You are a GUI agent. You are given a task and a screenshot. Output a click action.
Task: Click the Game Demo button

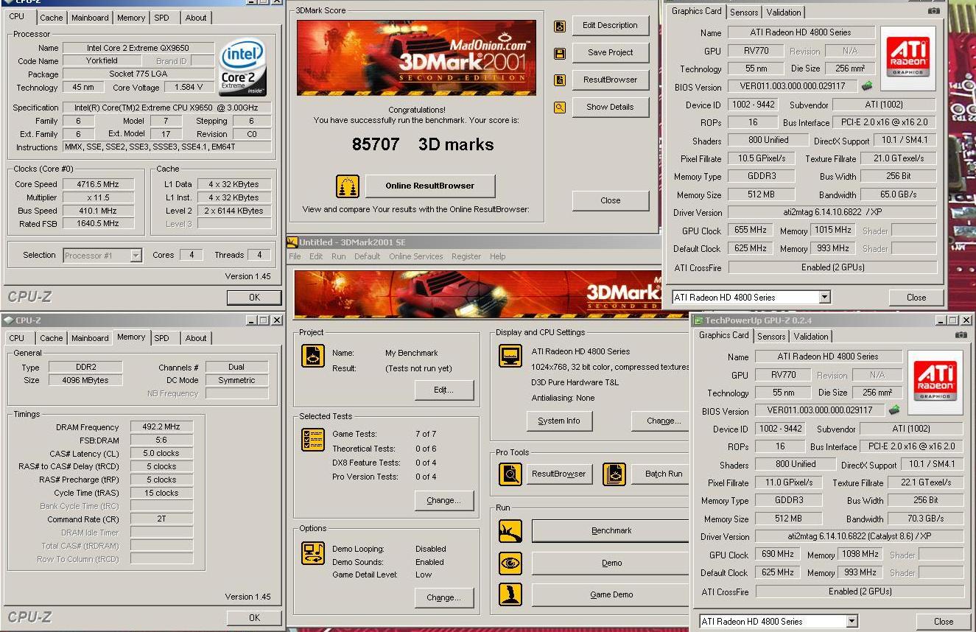612,594
